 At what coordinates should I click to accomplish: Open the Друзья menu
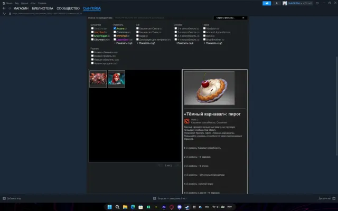(x=24, y=3)
